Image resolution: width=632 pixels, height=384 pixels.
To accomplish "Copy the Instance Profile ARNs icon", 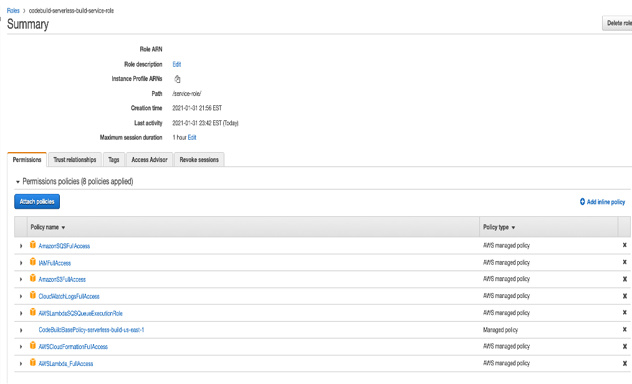I will point(177,79).
